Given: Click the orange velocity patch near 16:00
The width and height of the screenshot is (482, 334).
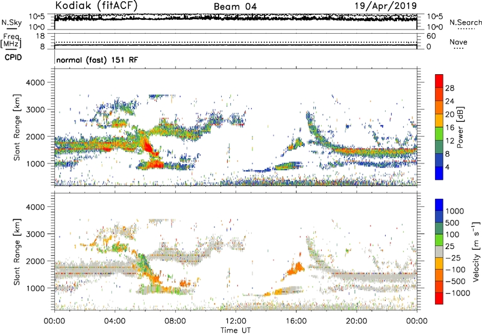Looking at the screenshot, I should click(x=296, y=268).
